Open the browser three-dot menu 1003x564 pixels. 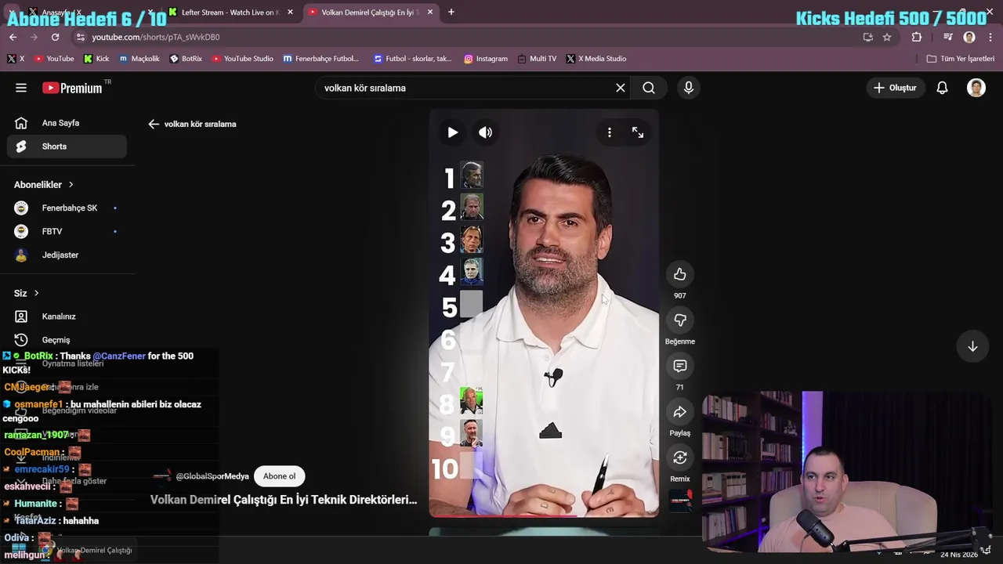pos(990,37)
